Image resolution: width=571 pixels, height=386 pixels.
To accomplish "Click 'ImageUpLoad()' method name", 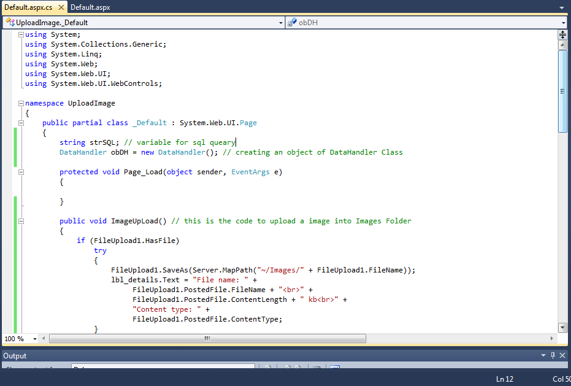I will click(139, 221).
